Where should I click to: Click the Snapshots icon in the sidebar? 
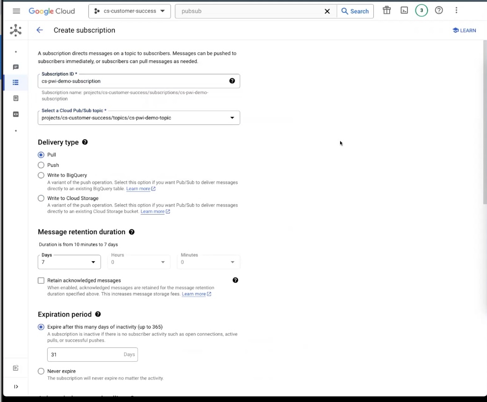[15, 98]
